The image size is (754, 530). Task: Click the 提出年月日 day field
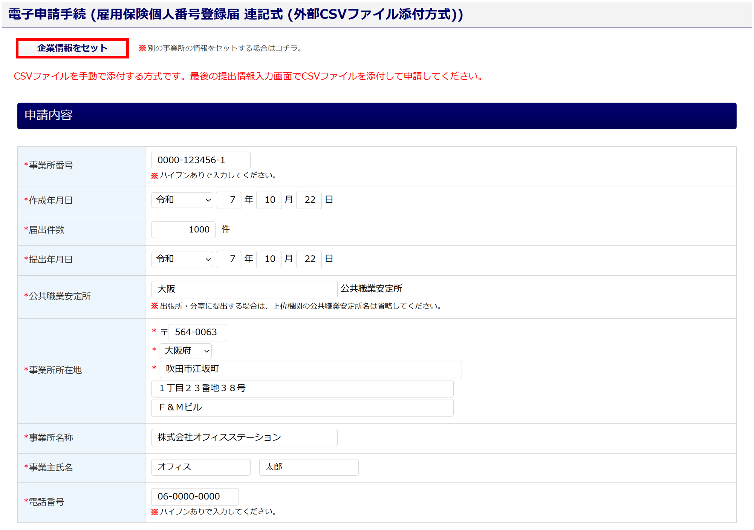[309, 259]
